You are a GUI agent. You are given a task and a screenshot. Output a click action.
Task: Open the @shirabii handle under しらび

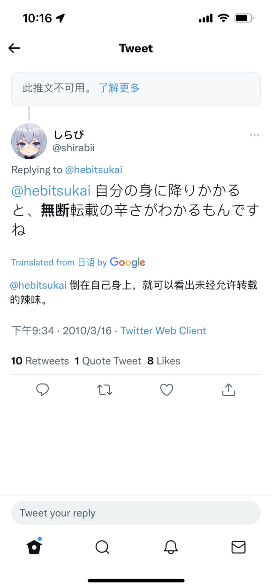[74, 148]
